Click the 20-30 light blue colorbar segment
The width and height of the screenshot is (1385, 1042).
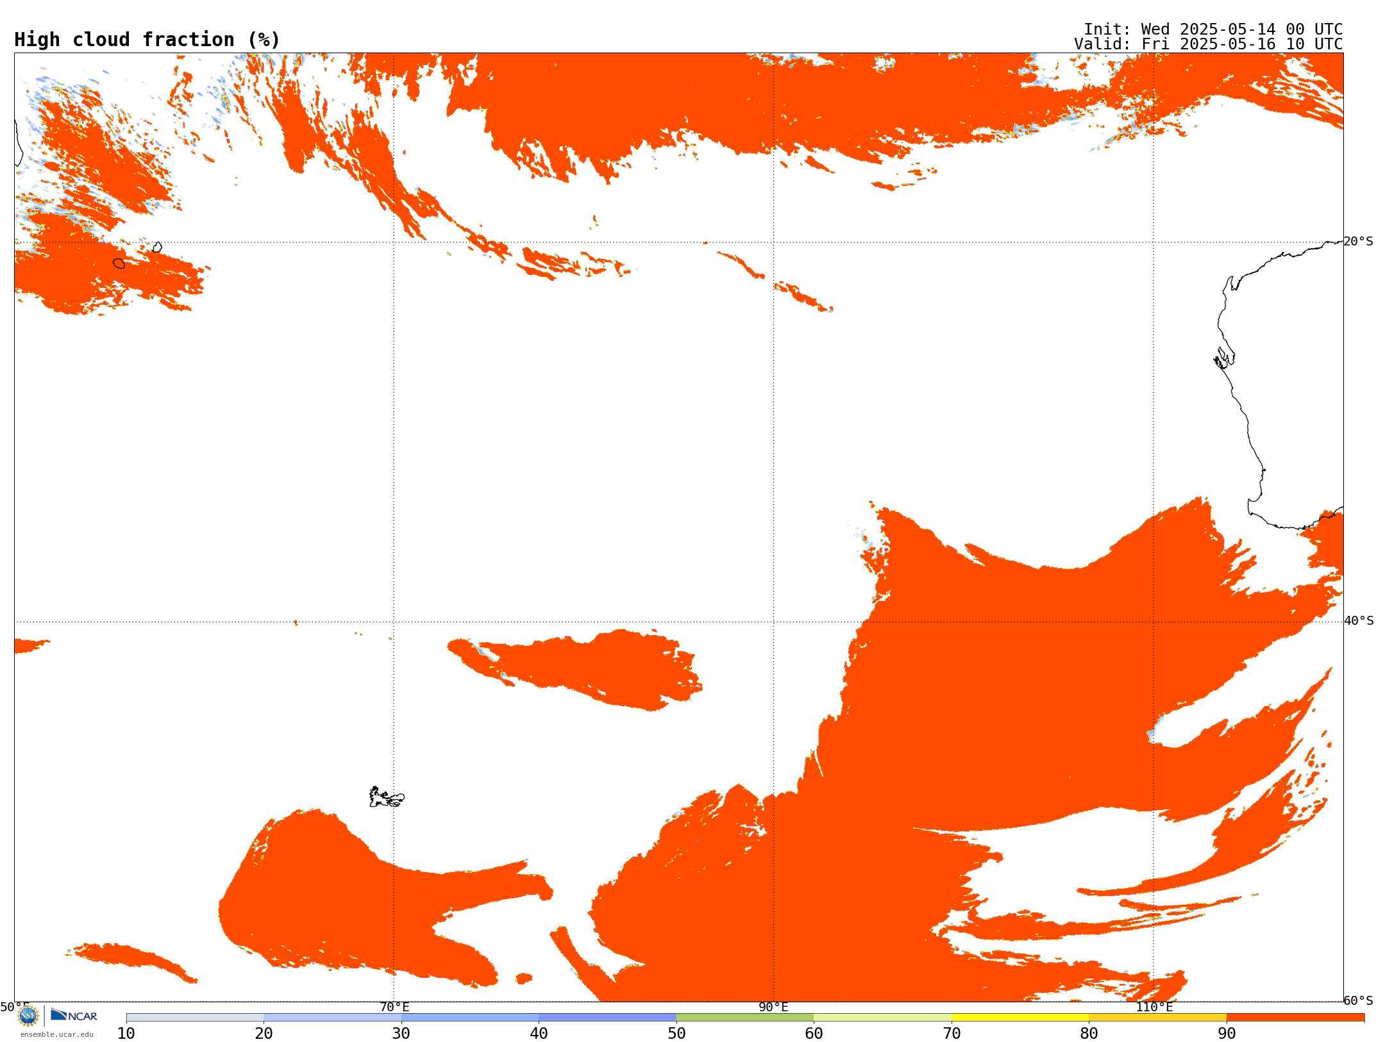(332, 1018)
